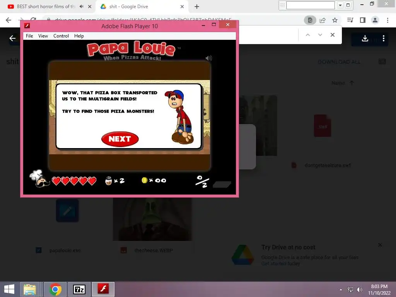Open File Explorer from the taskbar
Screen dimensions: 396x297
[29, 289]
